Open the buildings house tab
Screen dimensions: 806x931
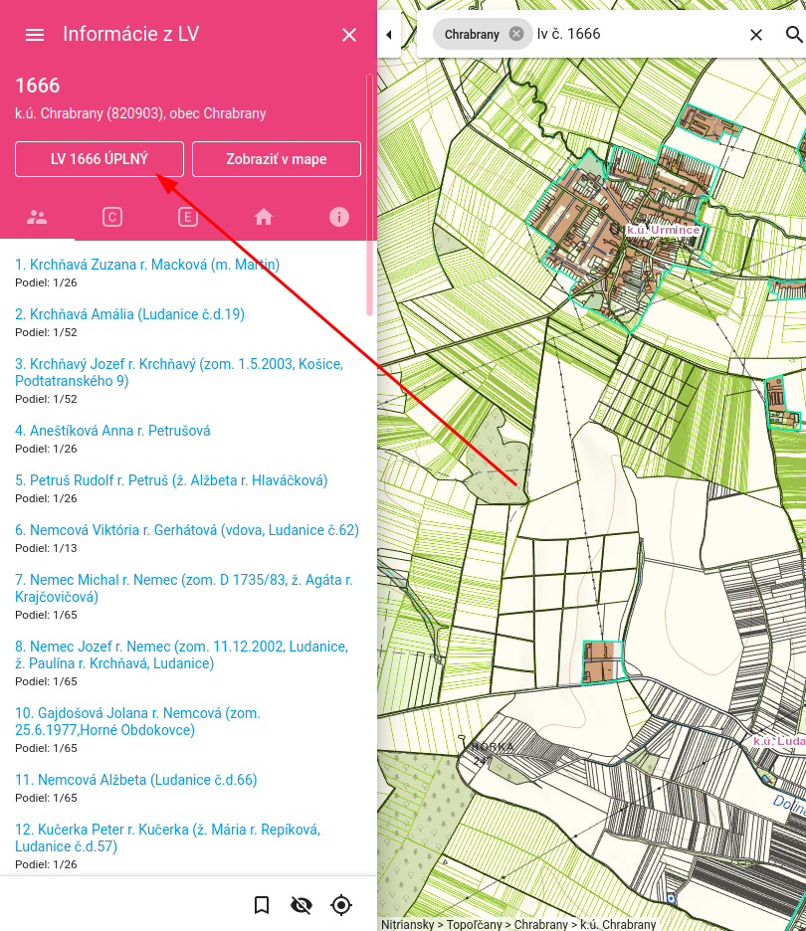(264, 217)
